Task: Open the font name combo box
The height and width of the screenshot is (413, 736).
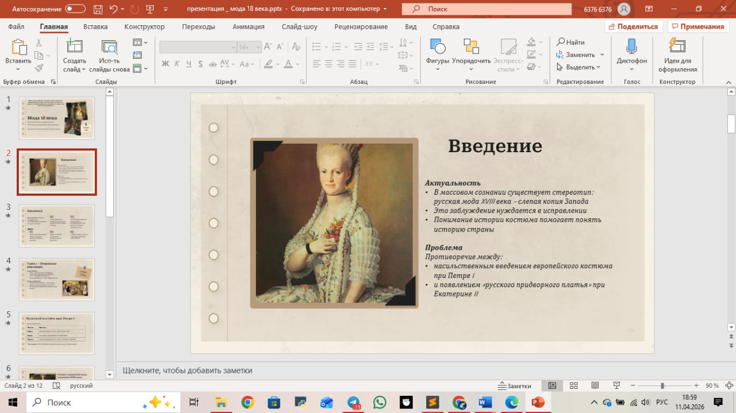Action: coord(198,47)
